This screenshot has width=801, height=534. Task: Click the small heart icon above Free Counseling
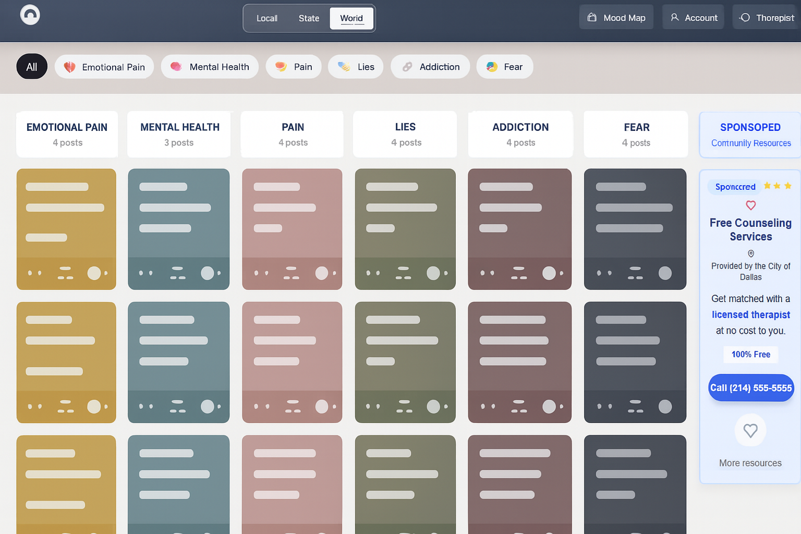pyautogui.click(x=750, y=205)
